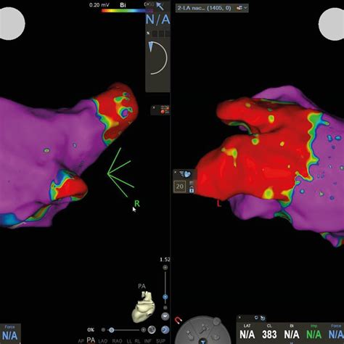Click the plus button above the zoom slider
The height and width of the screenshot is (344, 344).
(165, 268)
